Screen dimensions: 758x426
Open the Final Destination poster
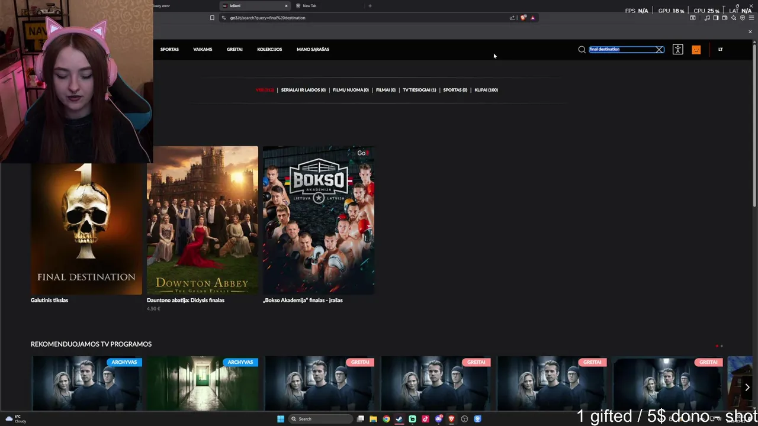[86, 228]
